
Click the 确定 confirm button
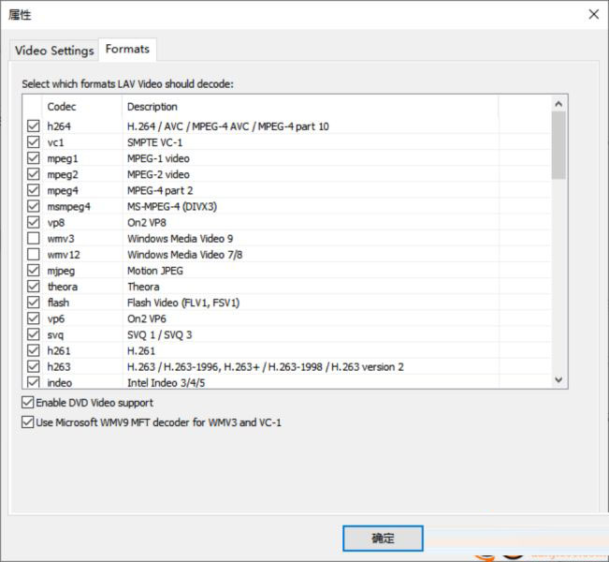[x=383, y=539]
